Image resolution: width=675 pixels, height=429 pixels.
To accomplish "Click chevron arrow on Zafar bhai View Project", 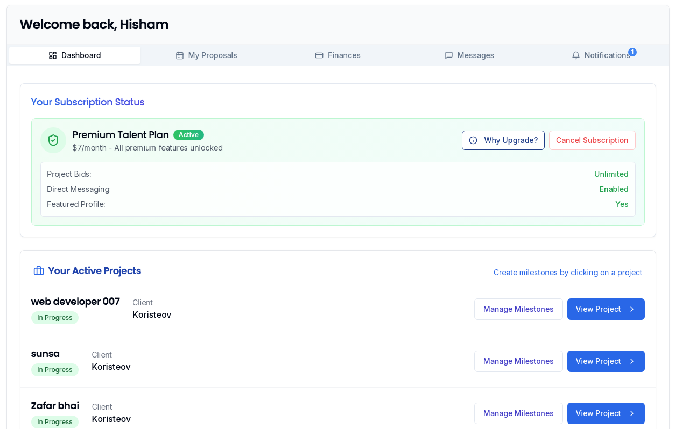I will click(x=632, y=413).
